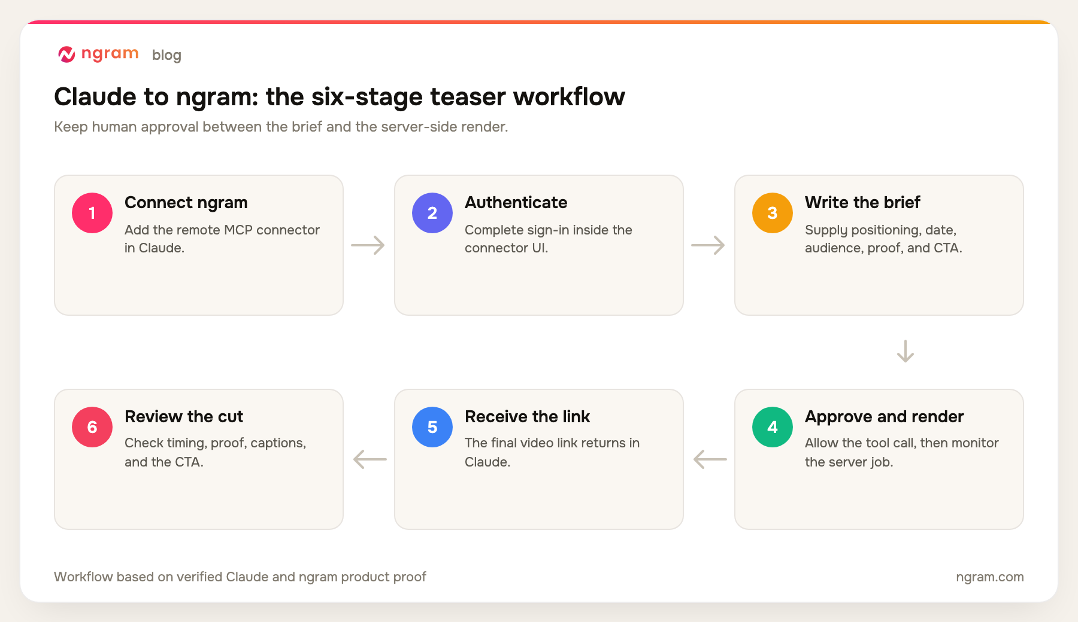The image size is (1078, 622).
Task: Click the red circle numbered 6
Action: pyautogui.click(x=92, y=427)
